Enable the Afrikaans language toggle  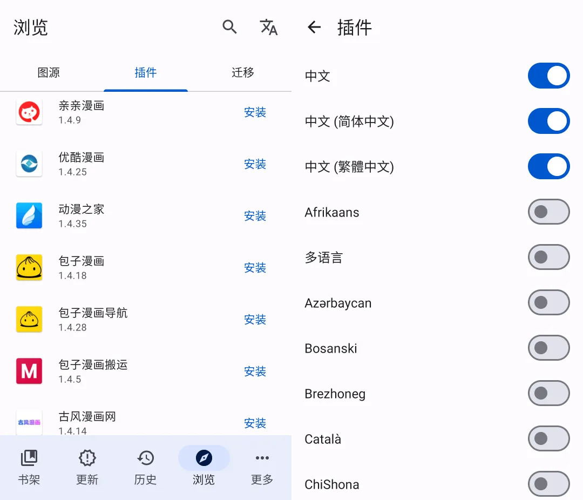pos(549,212)
